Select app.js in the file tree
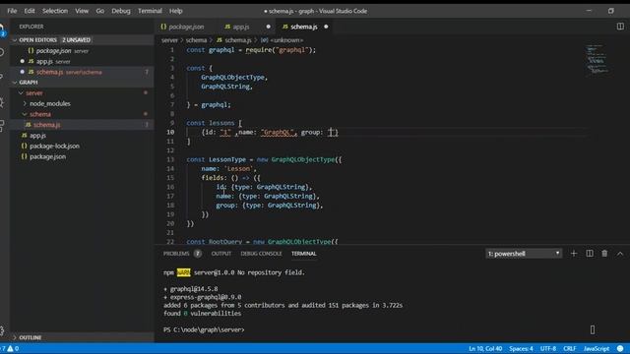This screenshot has width=630, height=354. click(x=82, y=136)
